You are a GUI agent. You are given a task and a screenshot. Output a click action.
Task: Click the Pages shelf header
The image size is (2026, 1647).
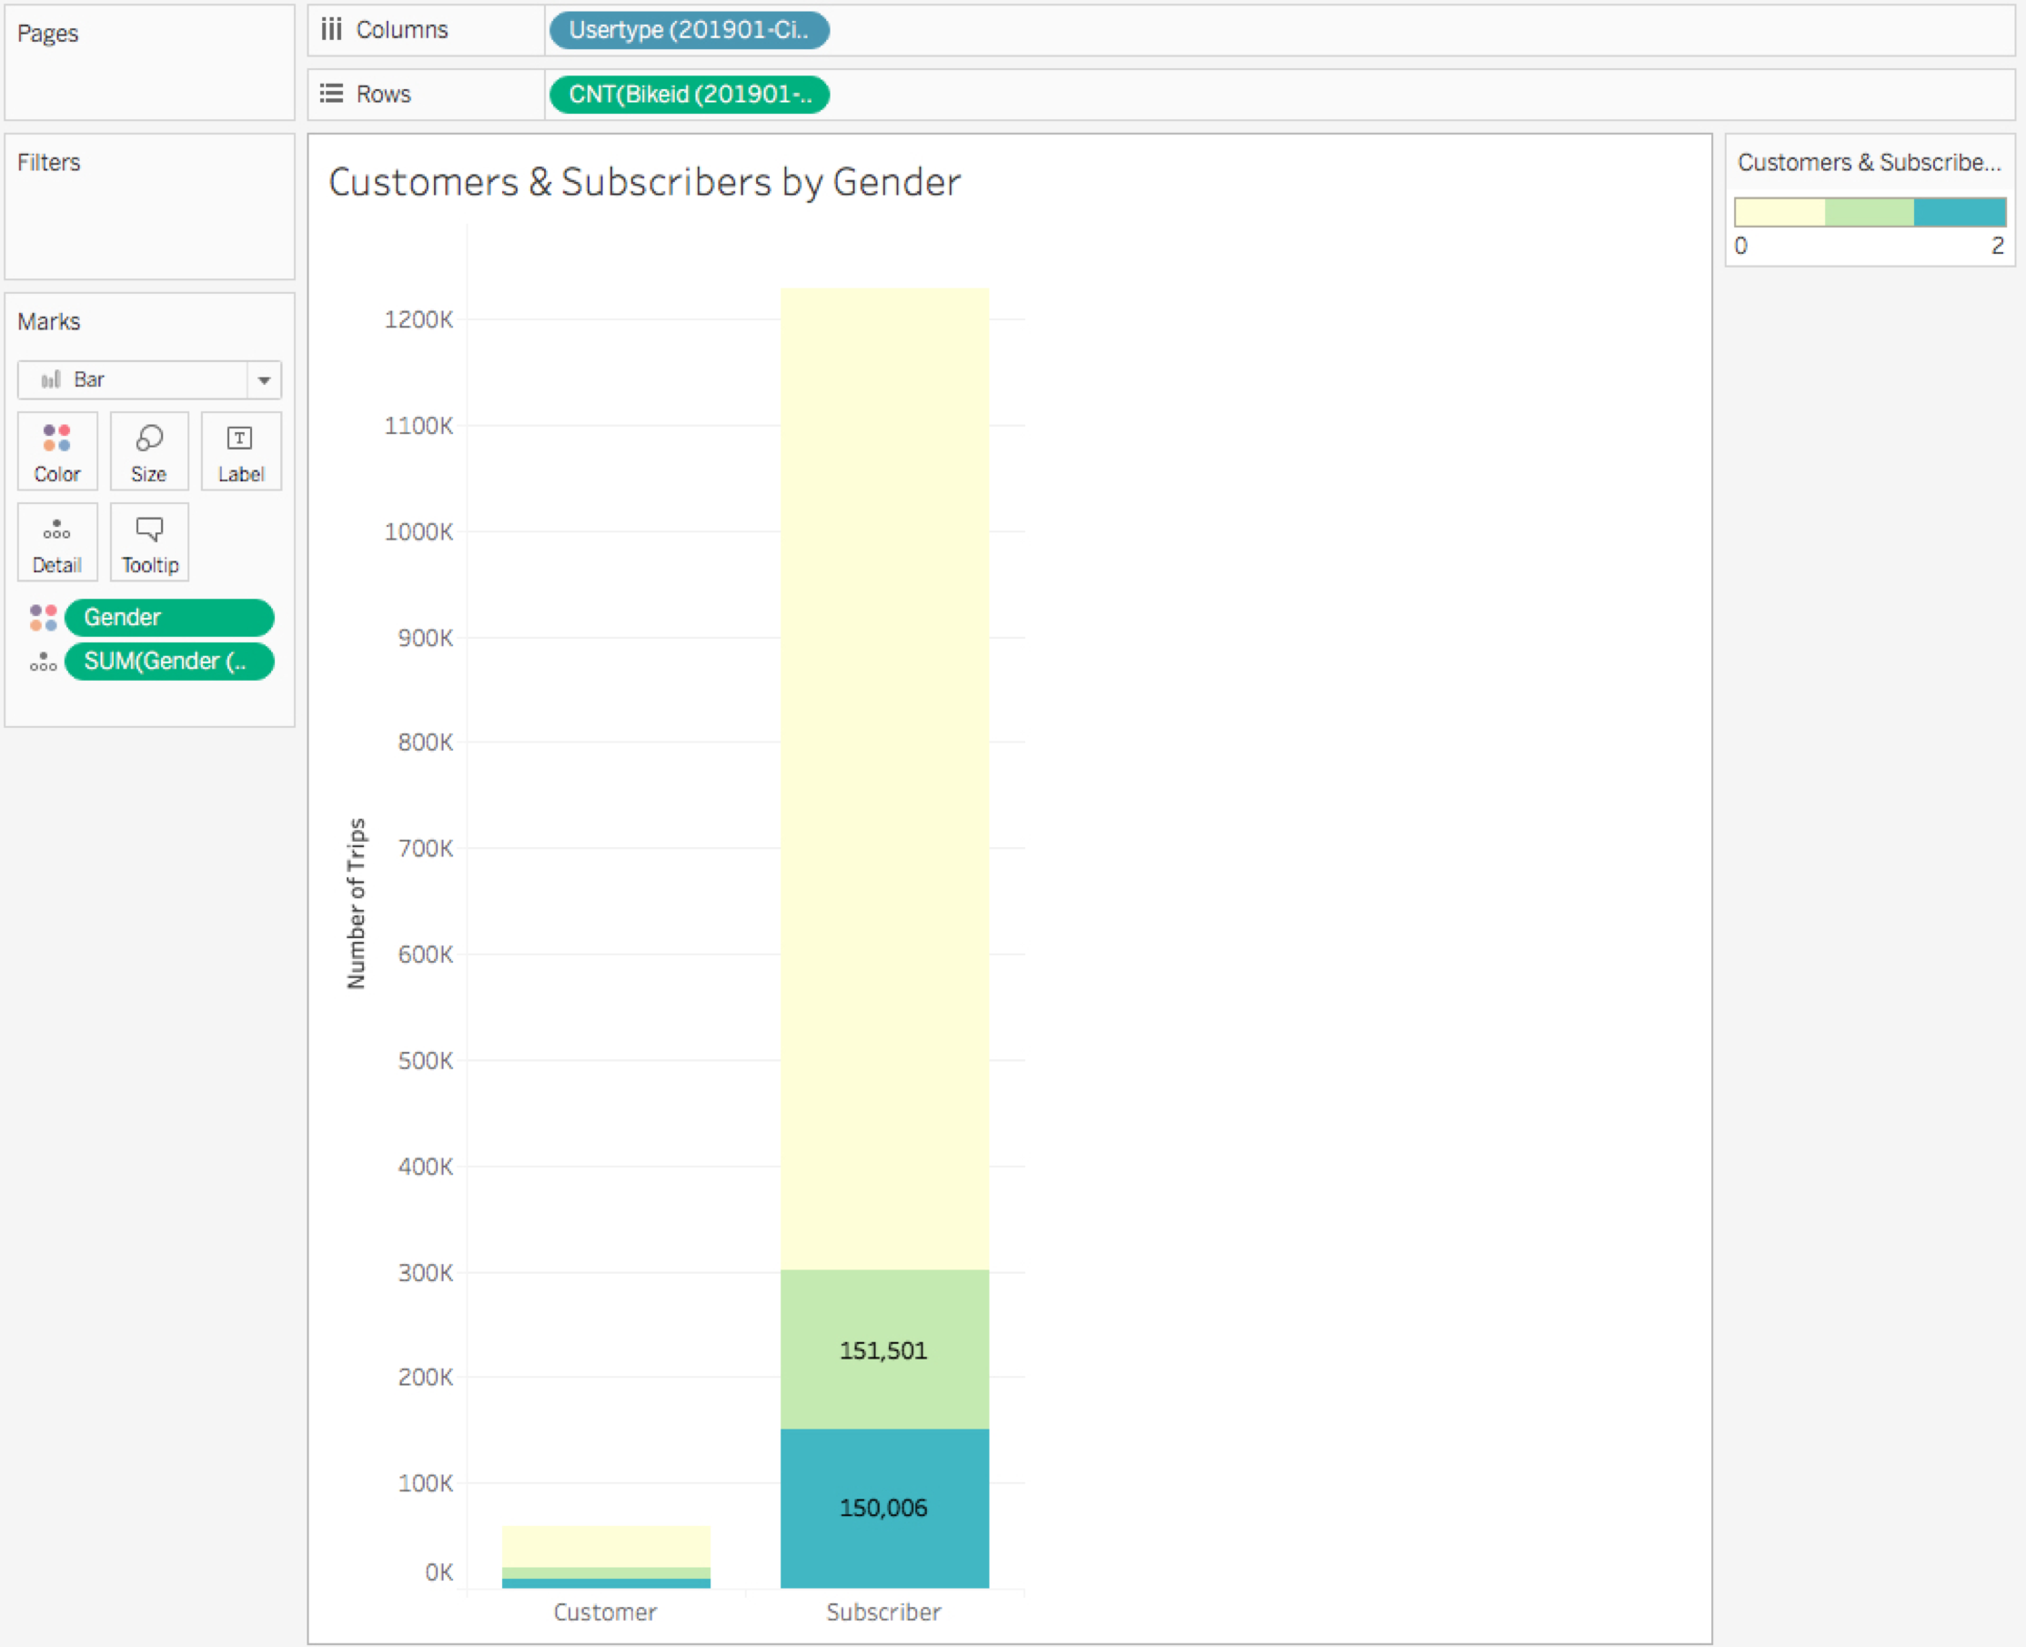pos(47,33)
